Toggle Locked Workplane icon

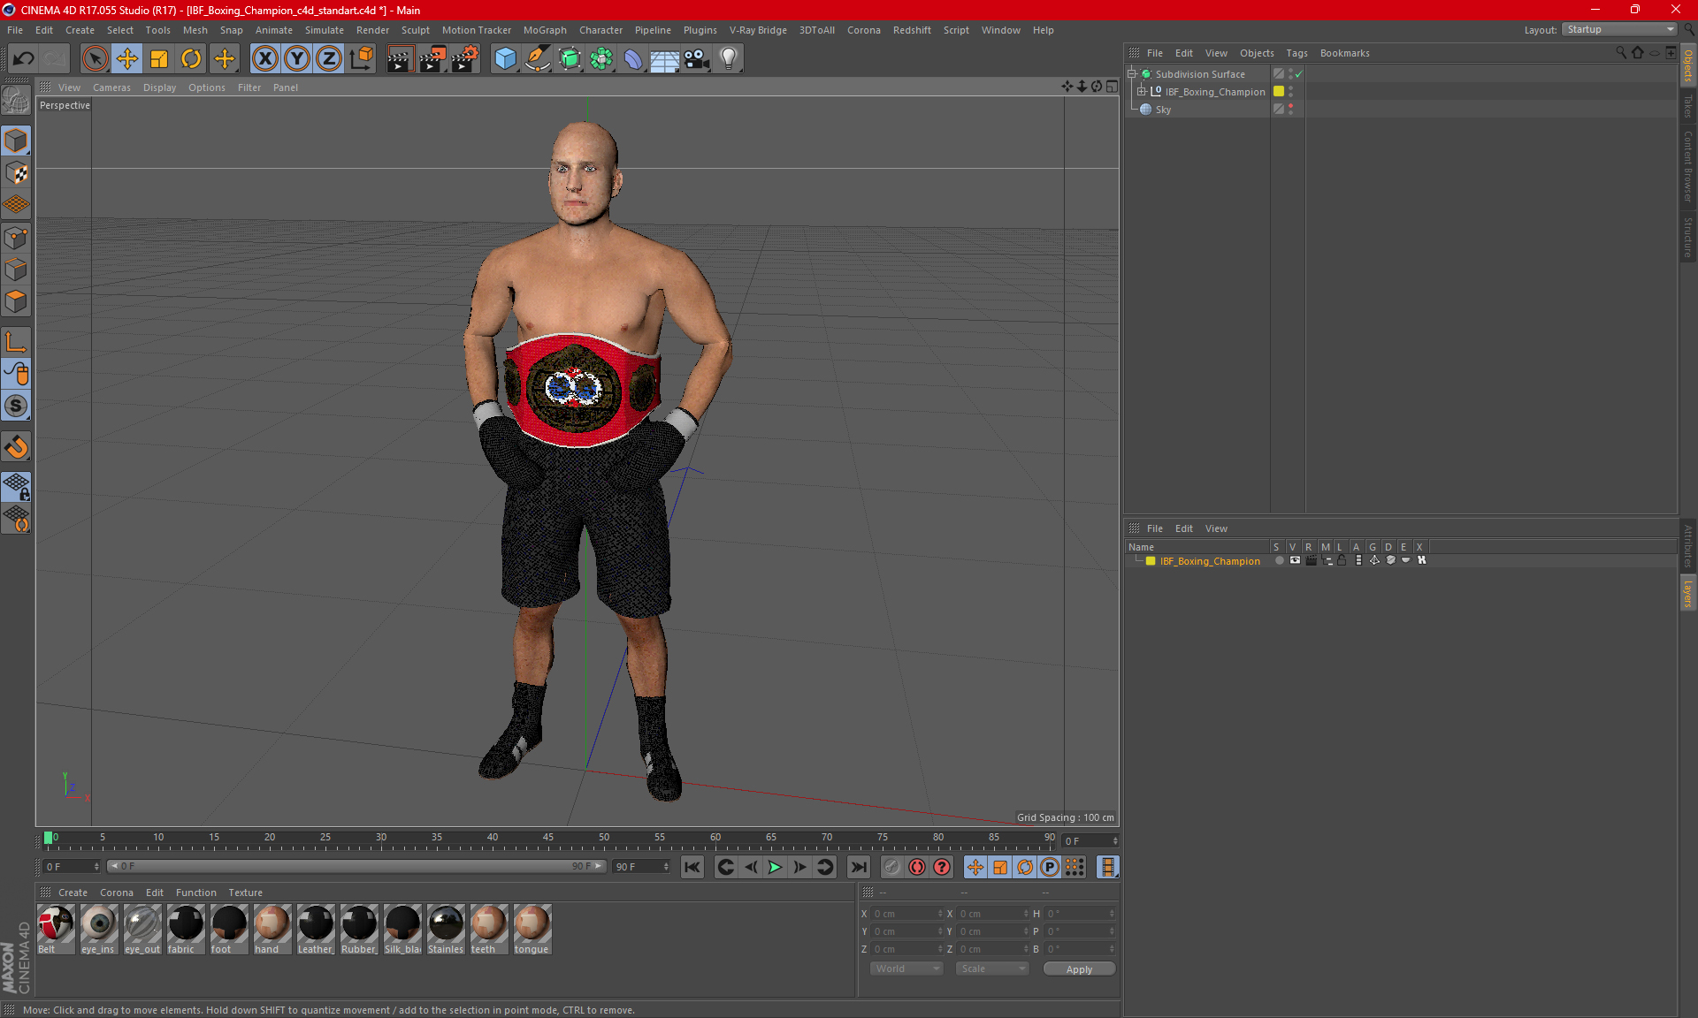click(16, 486)
